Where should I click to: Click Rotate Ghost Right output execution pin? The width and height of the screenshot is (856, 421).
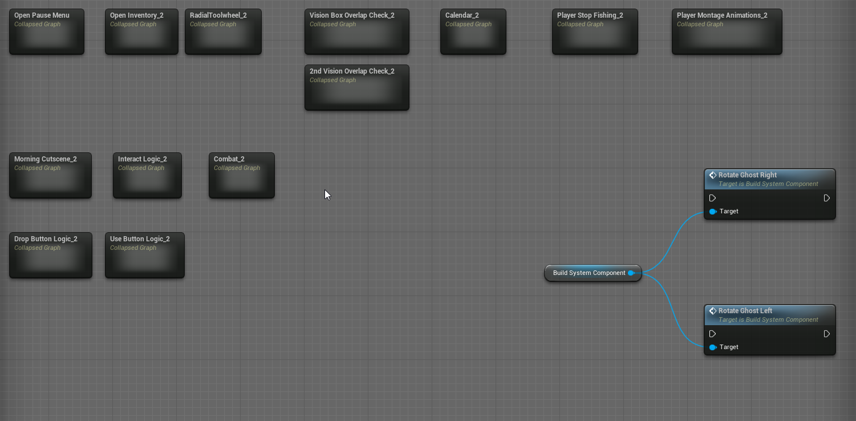[826, 198]
